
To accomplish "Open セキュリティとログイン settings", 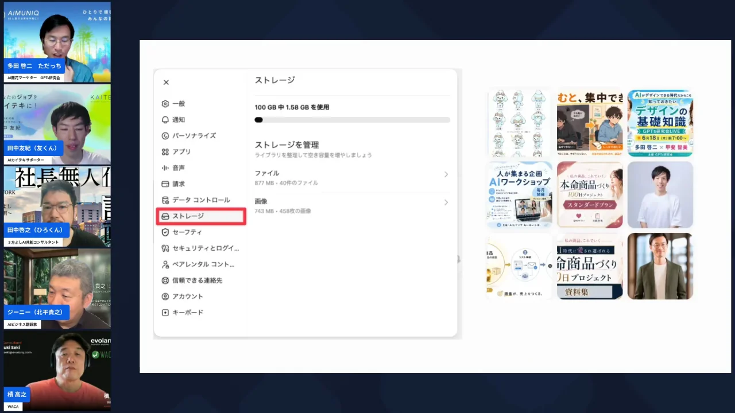I will click(x=201, y=248).
